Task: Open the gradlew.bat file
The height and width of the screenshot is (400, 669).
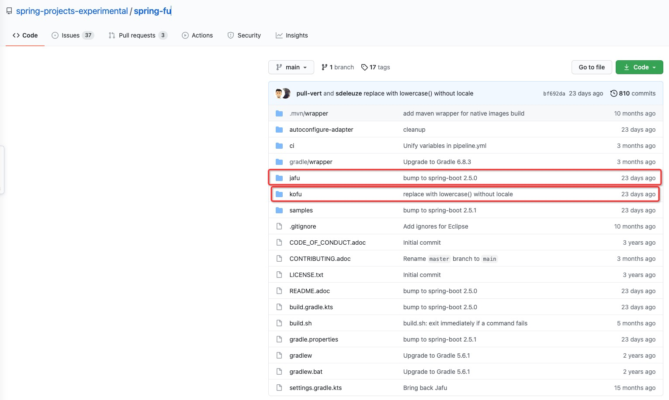Action: 306,372
